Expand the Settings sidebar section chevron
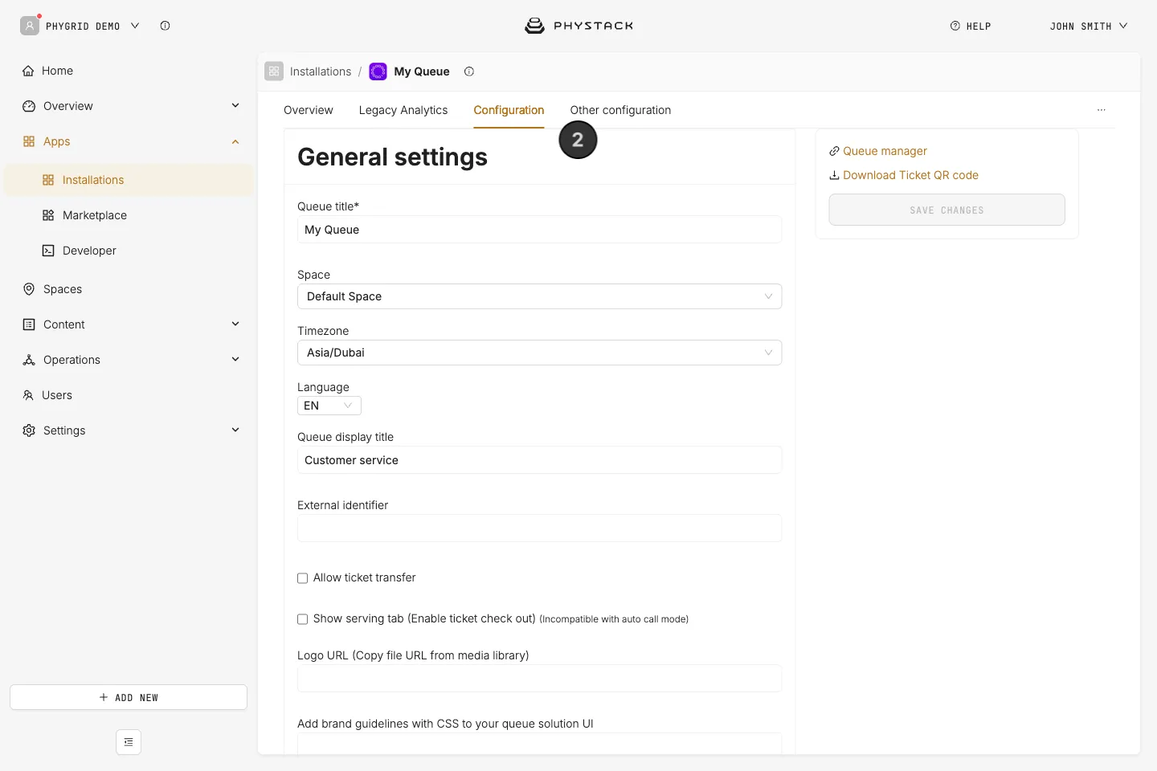Image resolution: width=1157 pixels, height=771 pixels. [235, 430]
